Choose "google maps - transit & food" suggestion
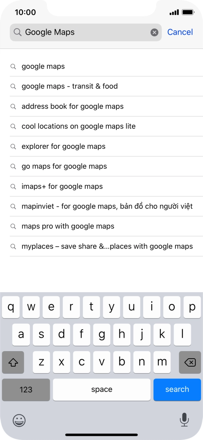The width and height of the screenshot is (203, 440). pos(70,86)
